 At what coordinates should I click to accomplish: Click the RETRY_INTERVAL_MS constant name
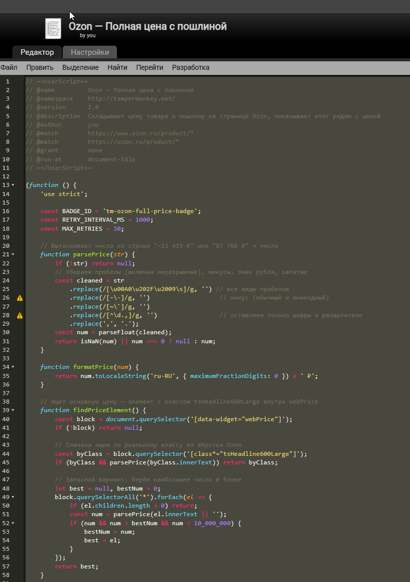click(93, 220)
